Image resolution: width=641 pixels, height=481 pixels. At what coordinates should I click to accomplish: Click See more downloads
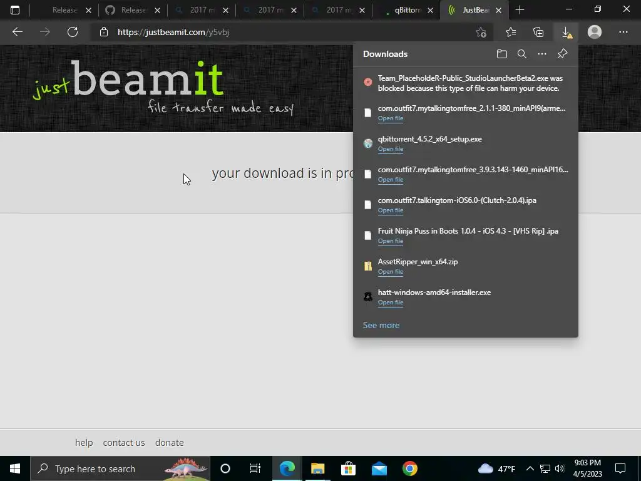pos(381,325)
